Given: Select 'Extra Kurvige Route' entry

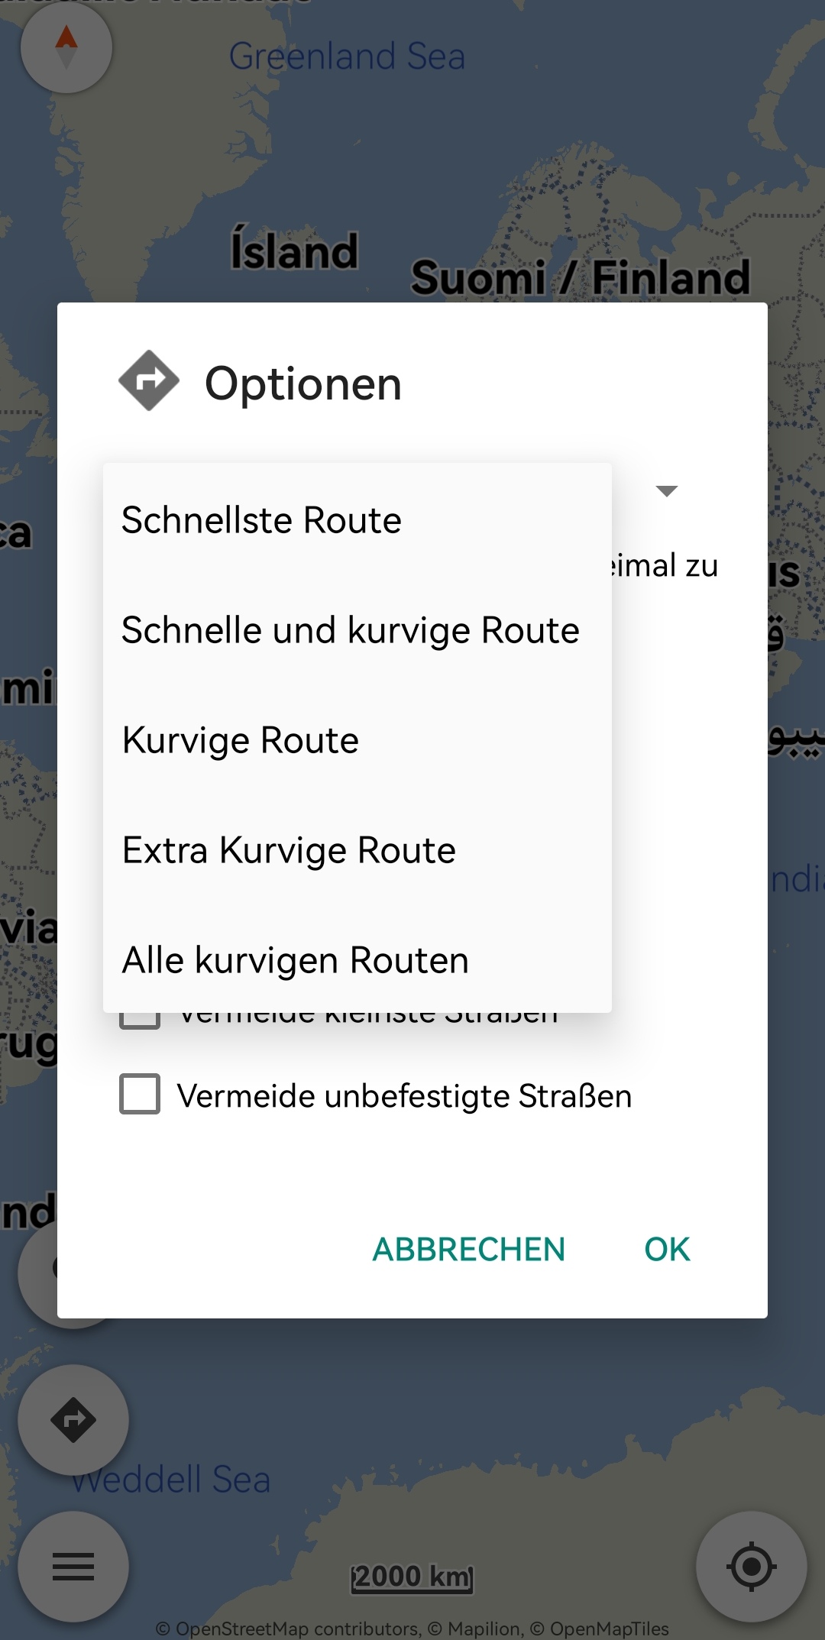Looking at the screenshot, I should (x=289, y=850).
